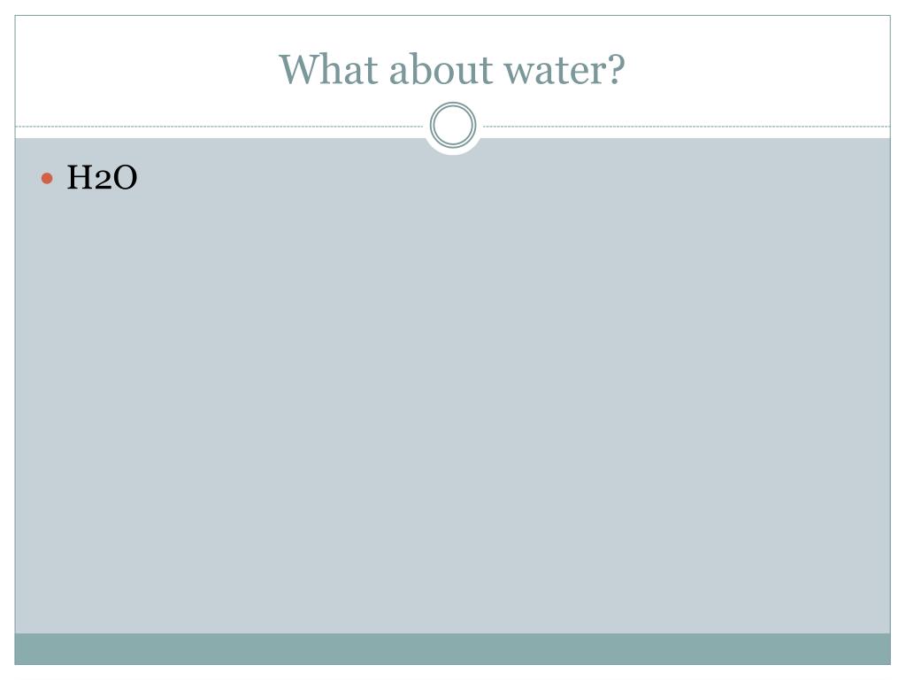
Task: Click the letter H in H2O
Action: [x=80, y=177]
